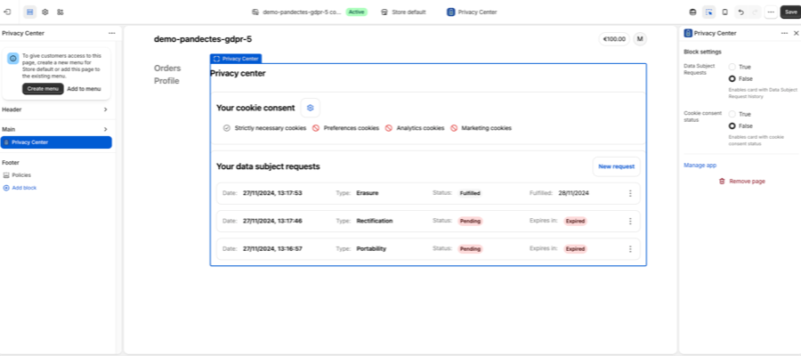Click the Analytics cookies label
The height and width of the screenshot is (356, 801).
click(420, 128)
